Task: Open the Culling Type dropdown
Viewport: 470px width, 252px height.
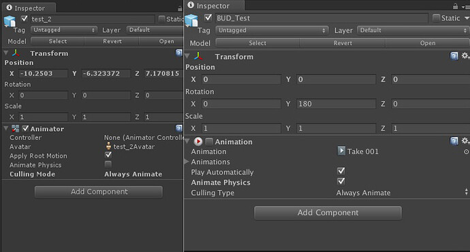Action: point(402,193)
